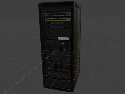
Task: Click the red-white 3D cursor circle
Action: [x=63, y=45]
